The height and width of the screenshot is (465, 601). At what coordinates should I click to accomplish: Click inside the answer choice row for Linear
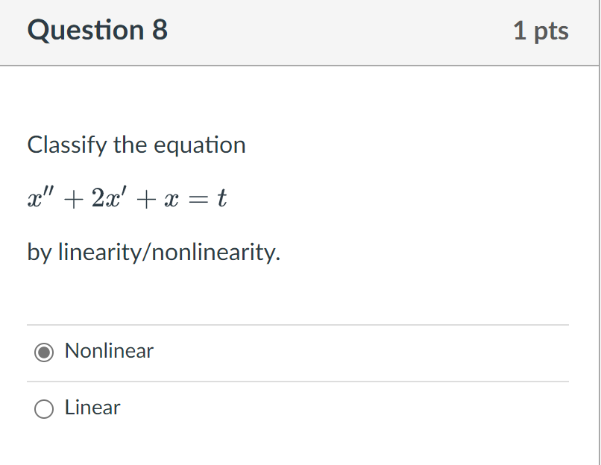coord(224,408)
